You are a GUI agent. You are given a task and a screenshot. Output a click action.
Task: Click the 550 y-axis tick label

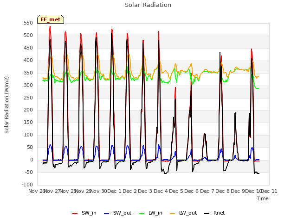tap(28, 23)
